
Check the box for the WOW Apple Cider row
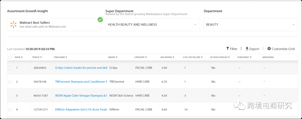10,96
